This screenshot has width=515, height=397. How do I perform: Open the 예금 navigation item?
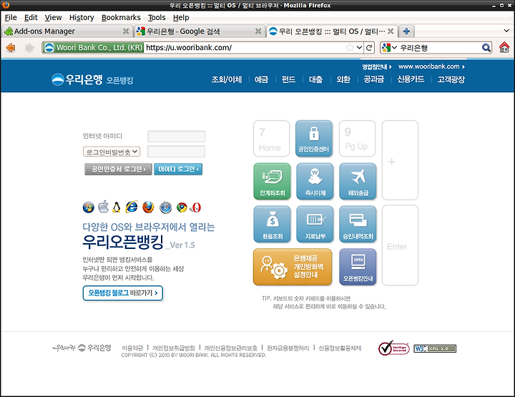tap(262, 79)
